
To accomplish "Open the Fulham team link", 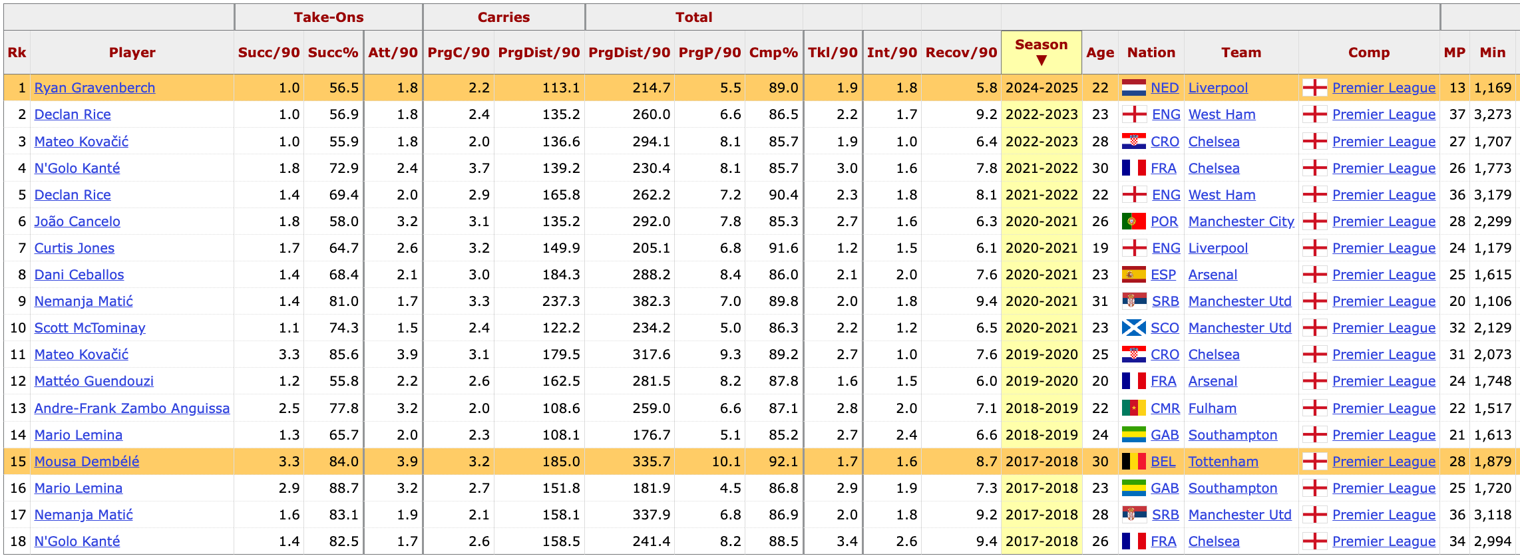I will point(1213,408).
